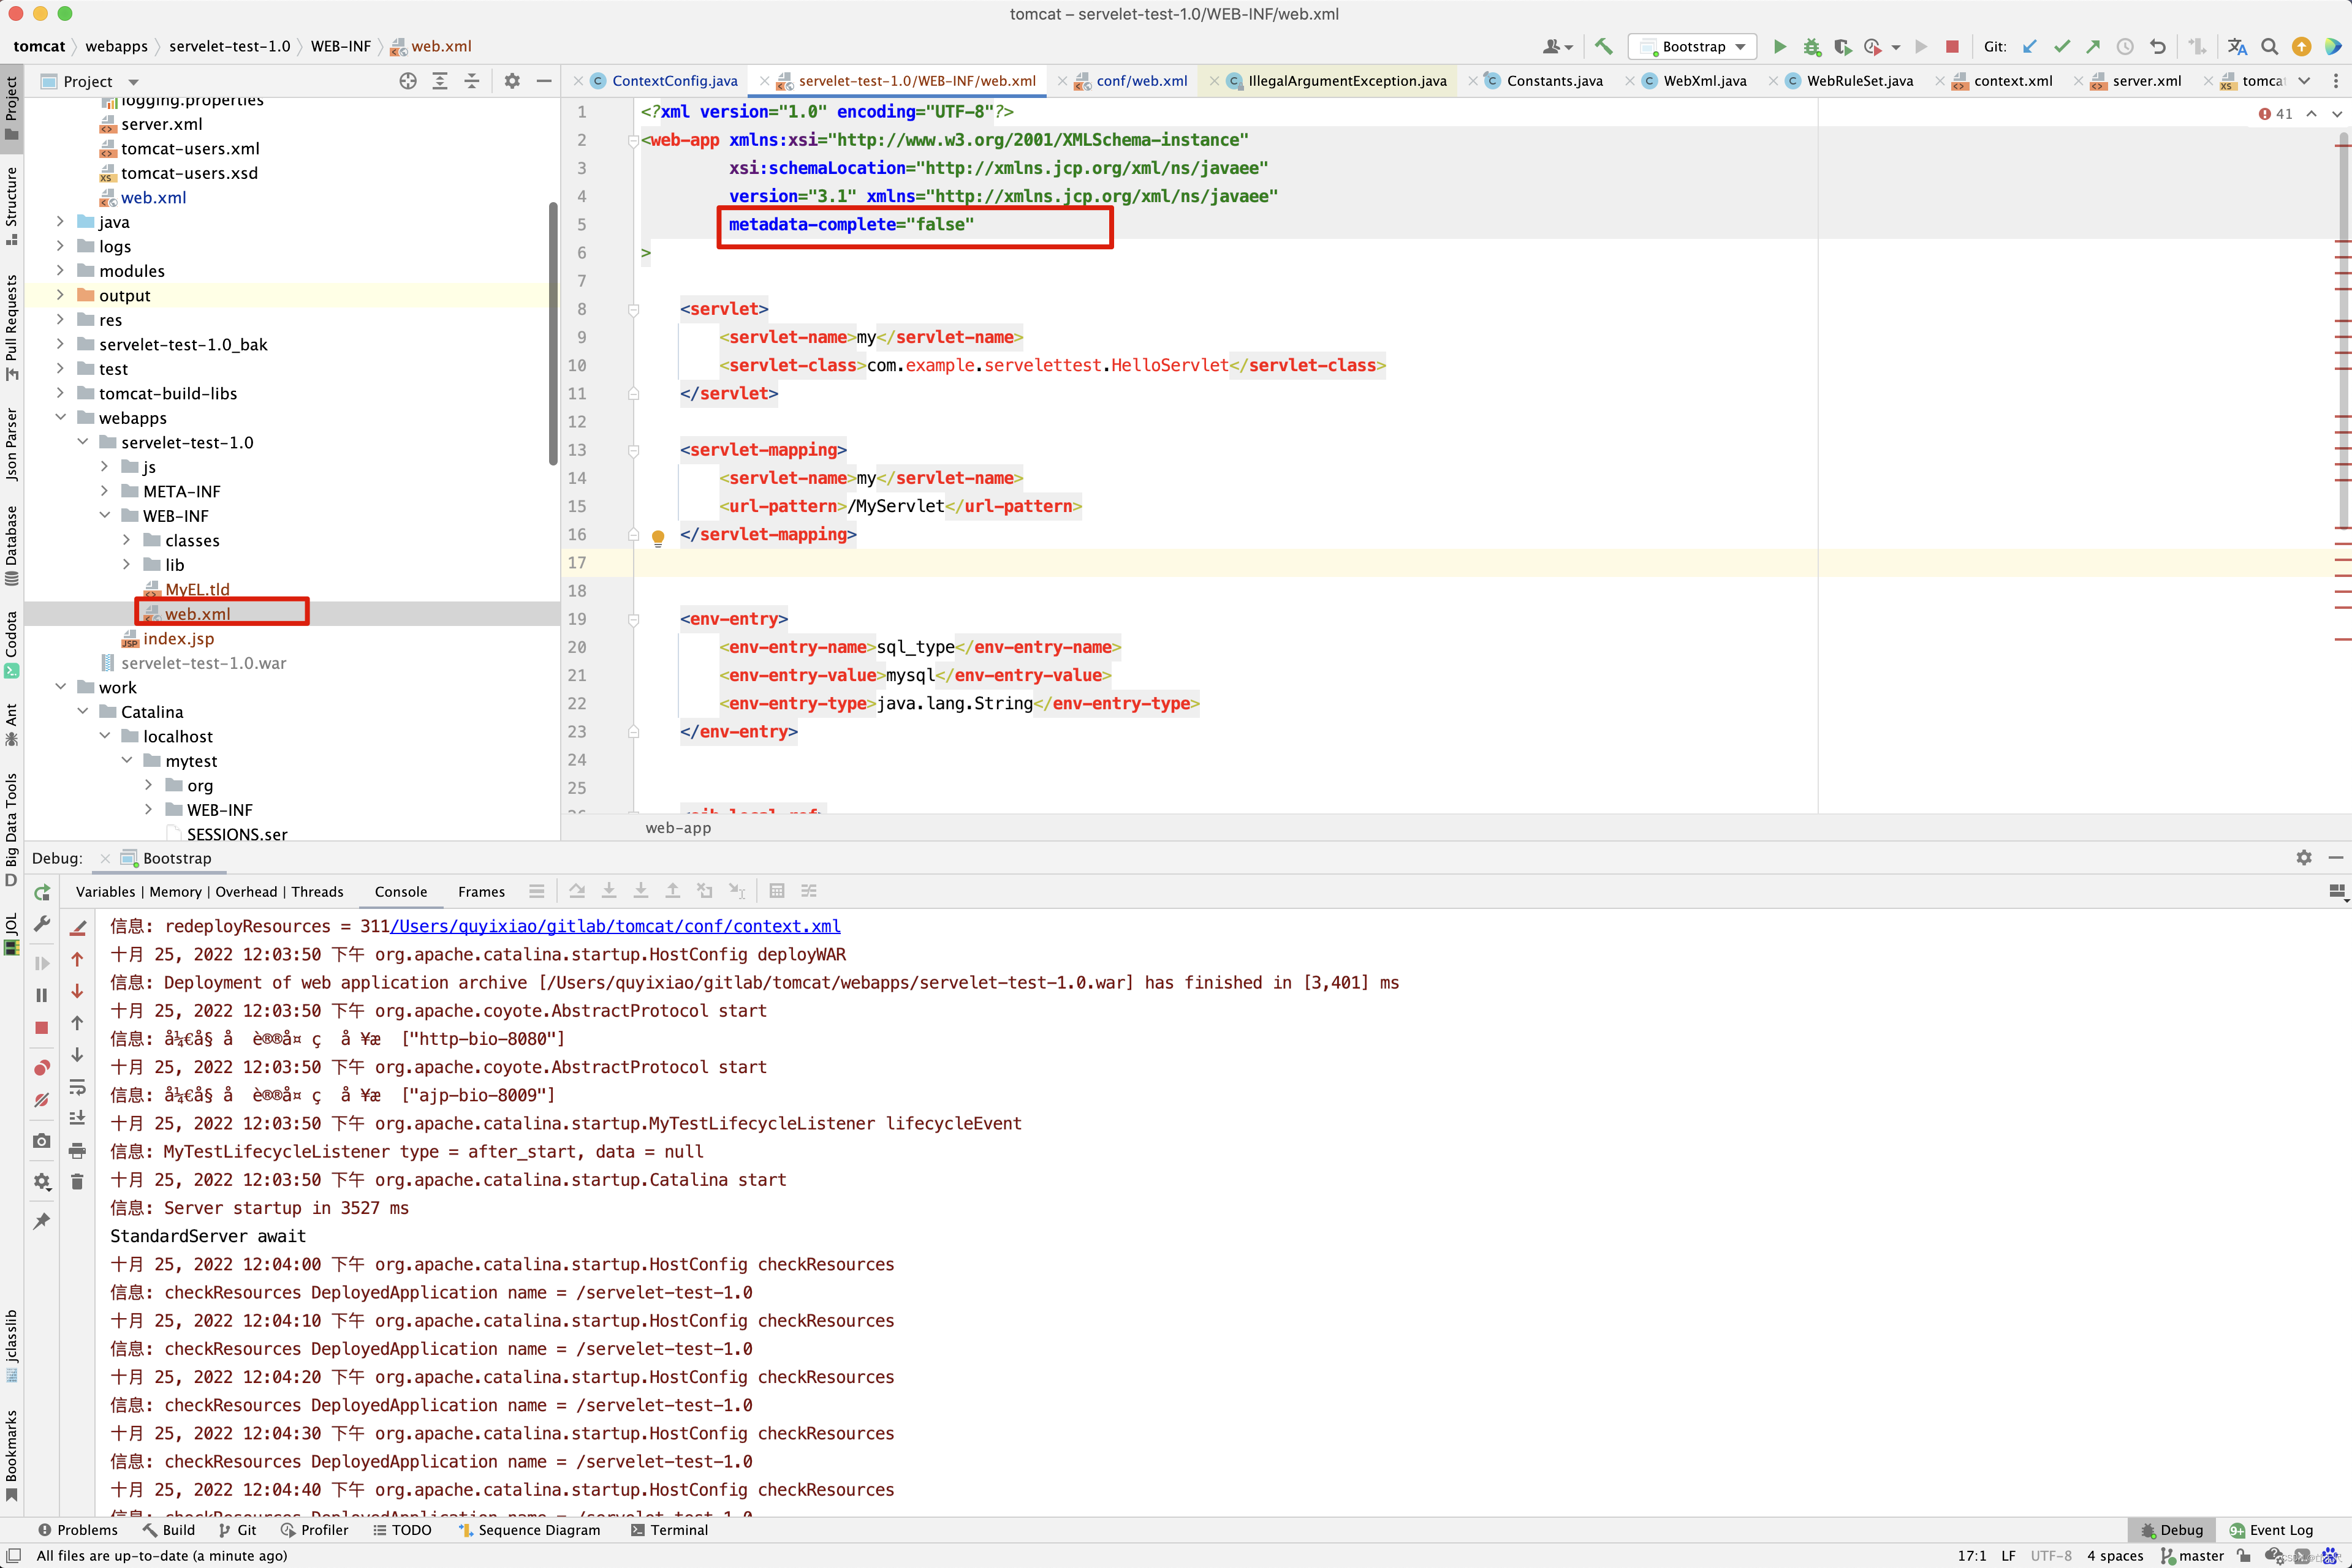Open the Frames debugger tab

(480, 892)
